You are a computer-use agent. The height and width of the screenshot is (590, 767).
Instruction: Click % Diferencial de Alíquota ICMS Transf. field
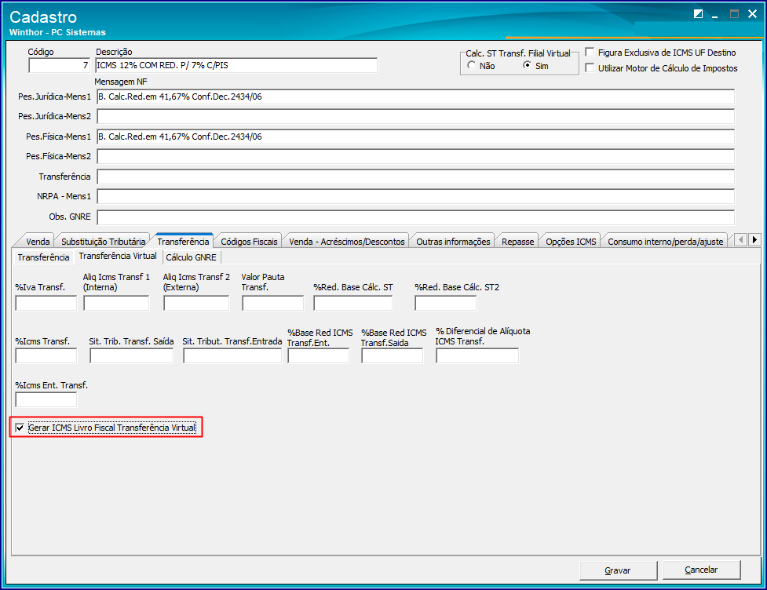(477, 356)
